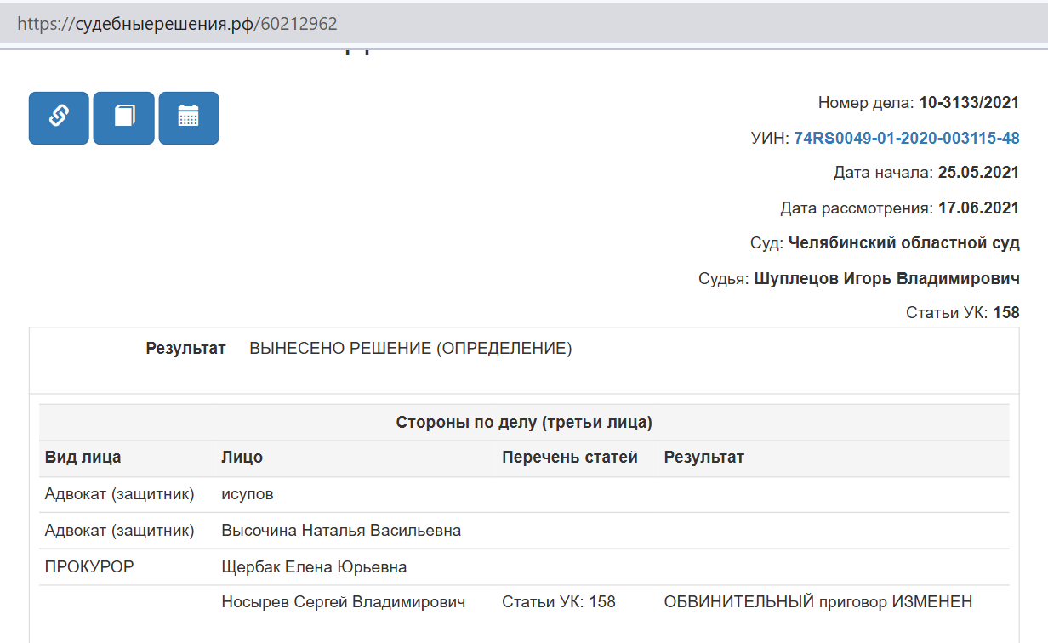The height and width of the screenshot is (643, 1048).
Task: Click Статьи УК: 158 in Носырев row
Action: coord(559,602)
